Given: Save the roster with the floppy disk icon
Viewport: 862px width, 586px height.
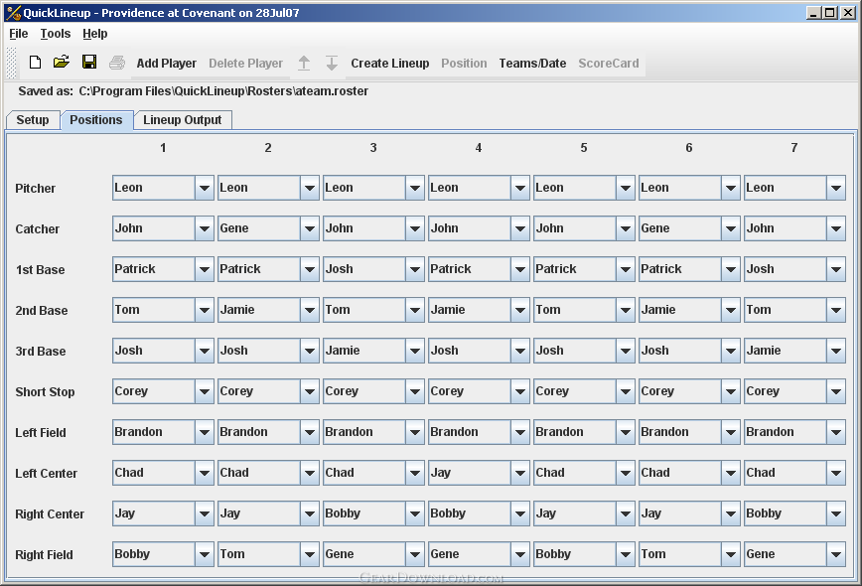Looking at the screenshot, I should click(89, 63).
